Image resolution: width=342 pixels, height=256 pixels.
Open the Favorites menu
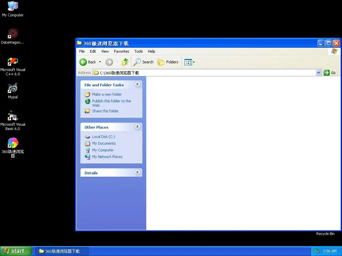(x=122, y=51)
